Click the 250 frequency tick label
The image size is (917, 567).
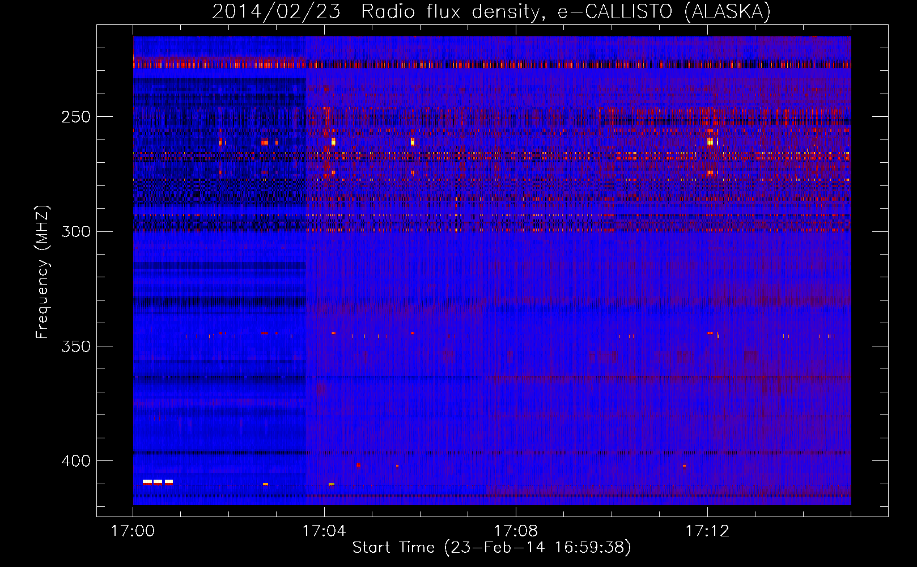click(76, 117)
